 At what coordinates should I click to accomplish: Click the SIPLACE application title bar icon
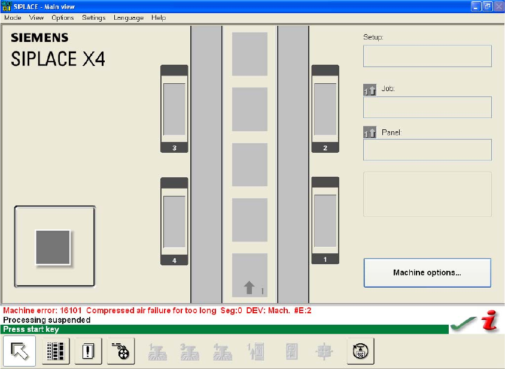click(6, 6)
